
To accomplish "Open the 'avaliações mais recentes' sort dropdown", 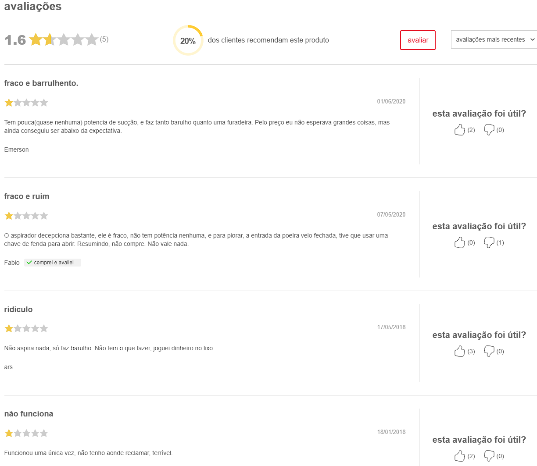I will click(x=494, y=39).
